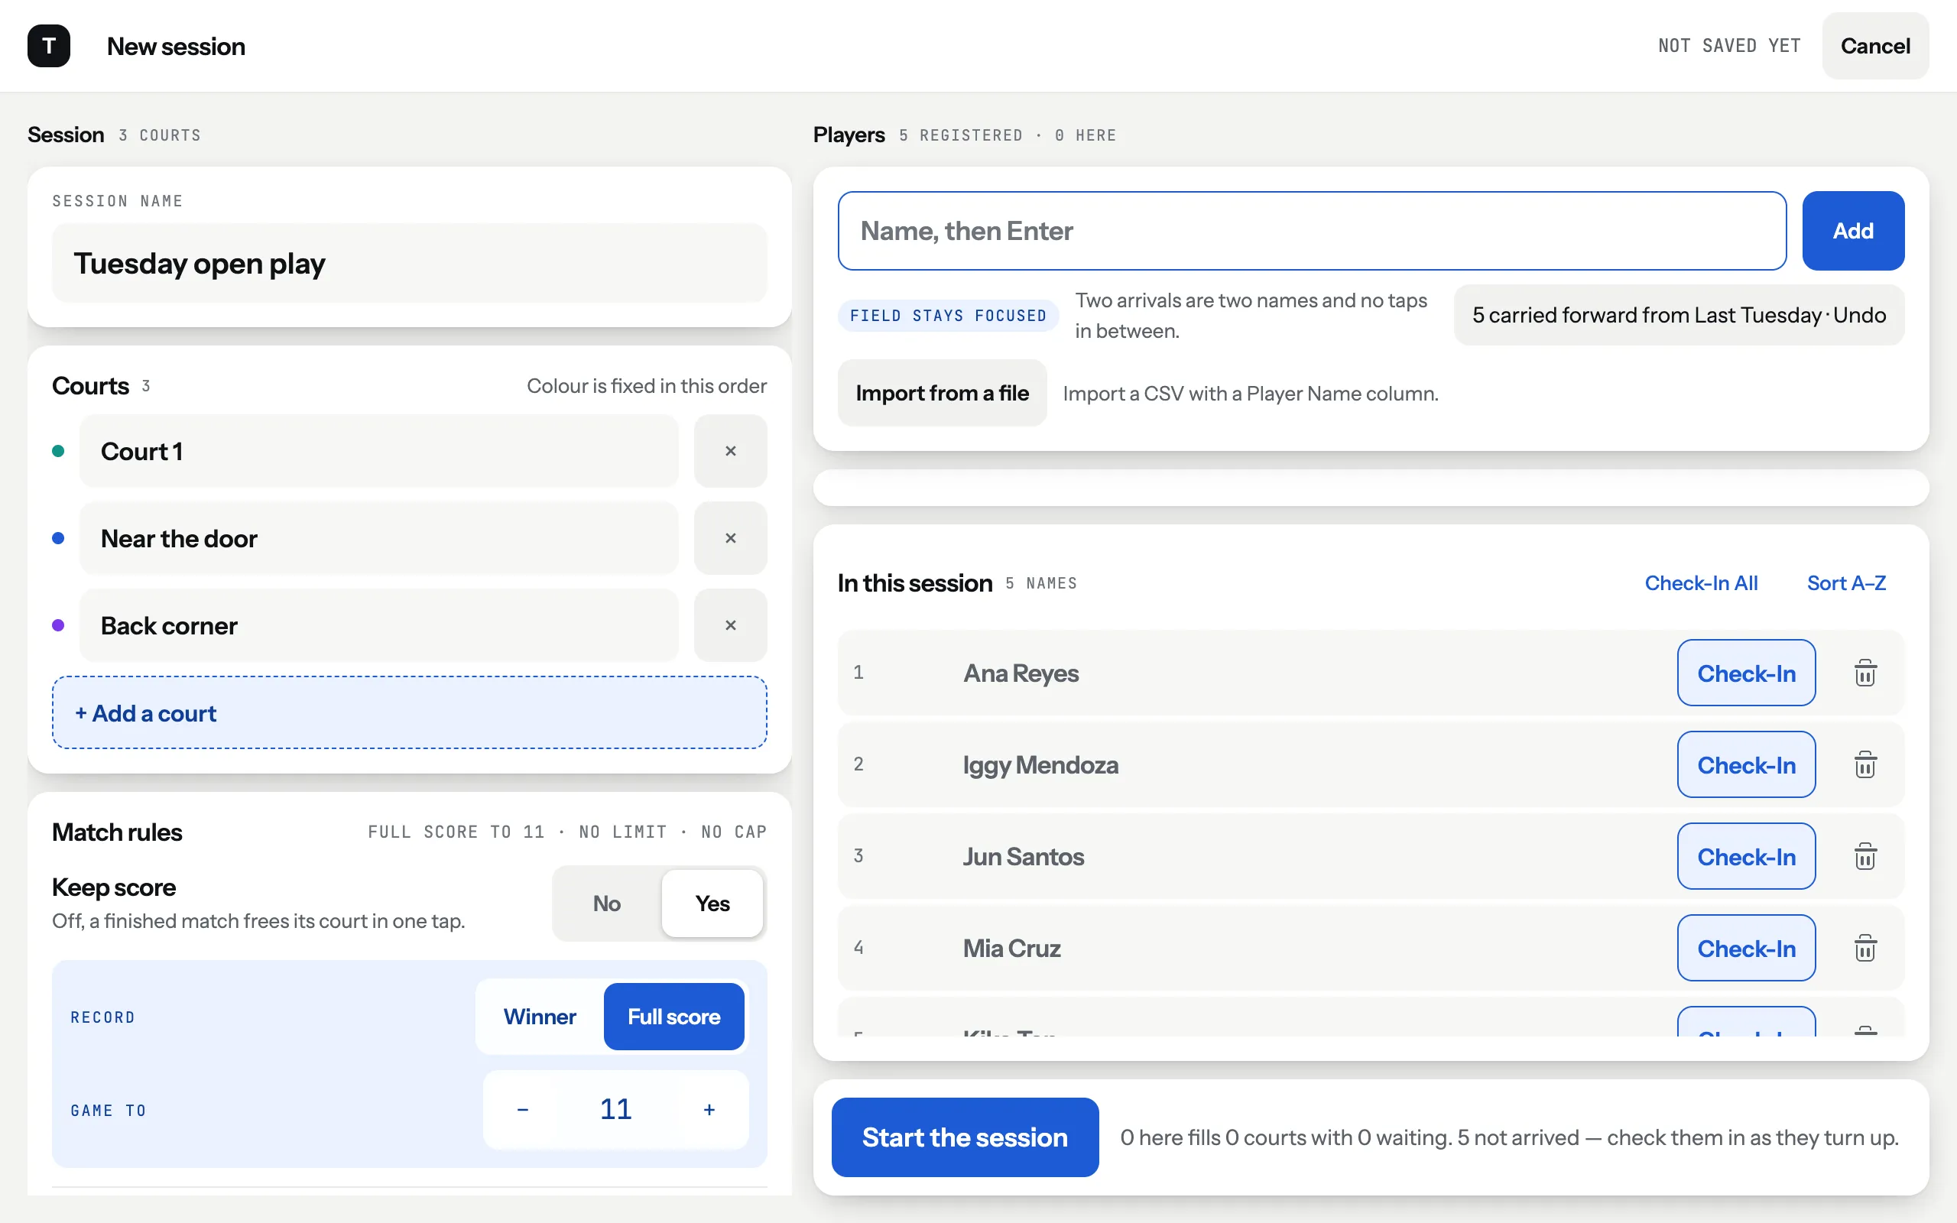The height and width of the screenshot is (1223, 1957).
Task: Select Winner record mode
Action: point(540,1017)
